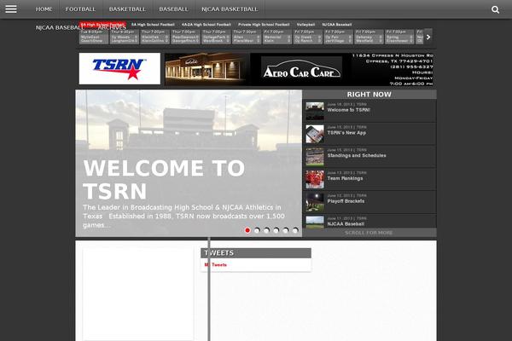Open the Memorial vs Klein game card

[277, 37]
